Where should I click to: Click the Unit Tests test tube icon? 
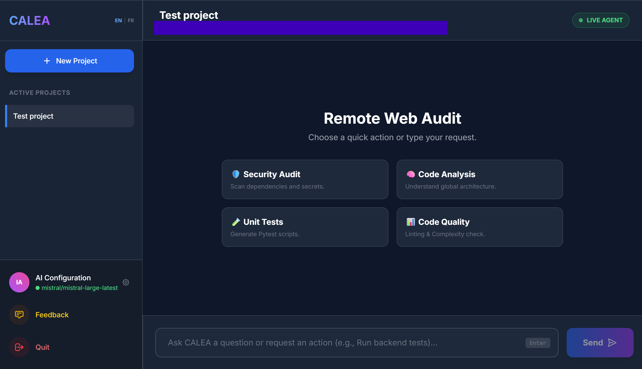click(236, 222)
